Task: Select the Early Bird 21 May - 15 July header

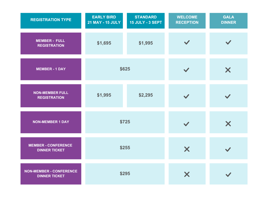Action: 104,21
